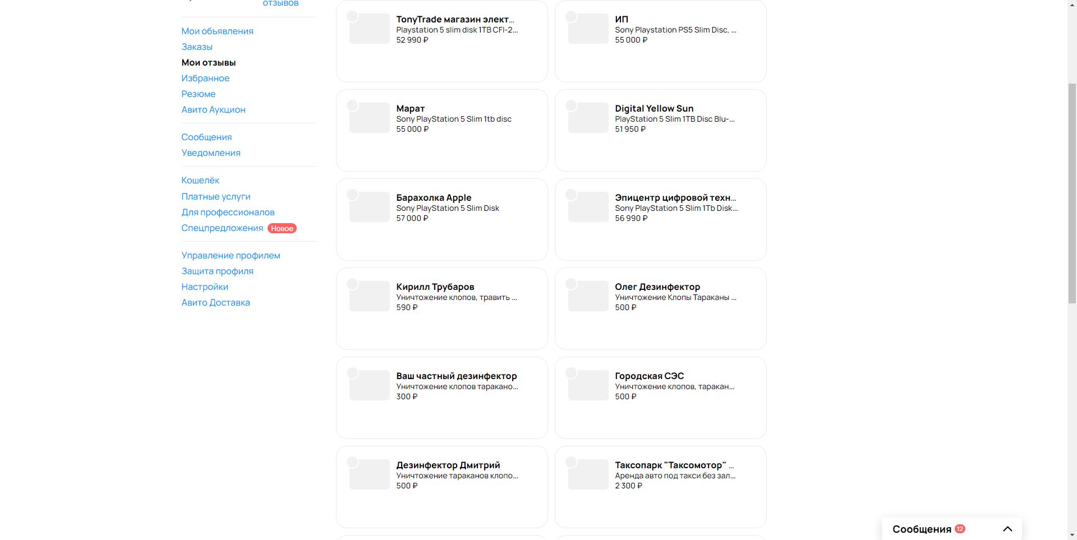Open seller Ваш частный дезинфектор

457,376
